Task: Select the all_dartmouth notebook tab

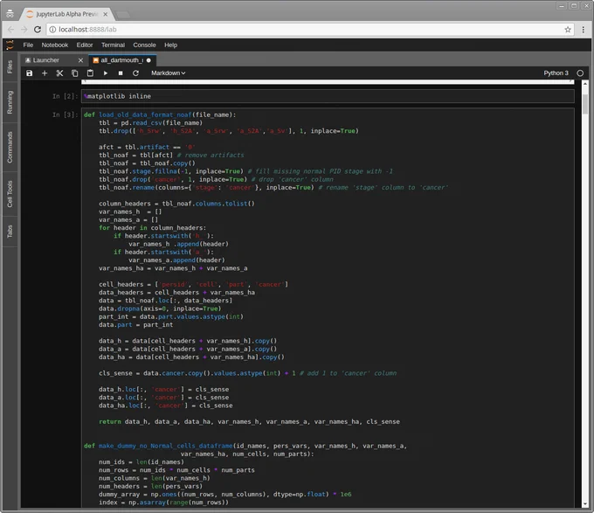Action: 121,60
